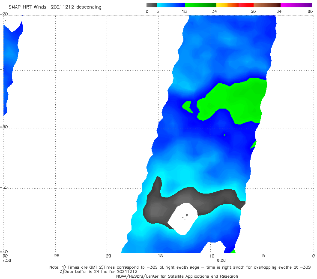This screenshot has height=279, width=317.
Task: Click the brown 50-64 segment of color bar
Action: pyautogui.click(x=267, y=5)
